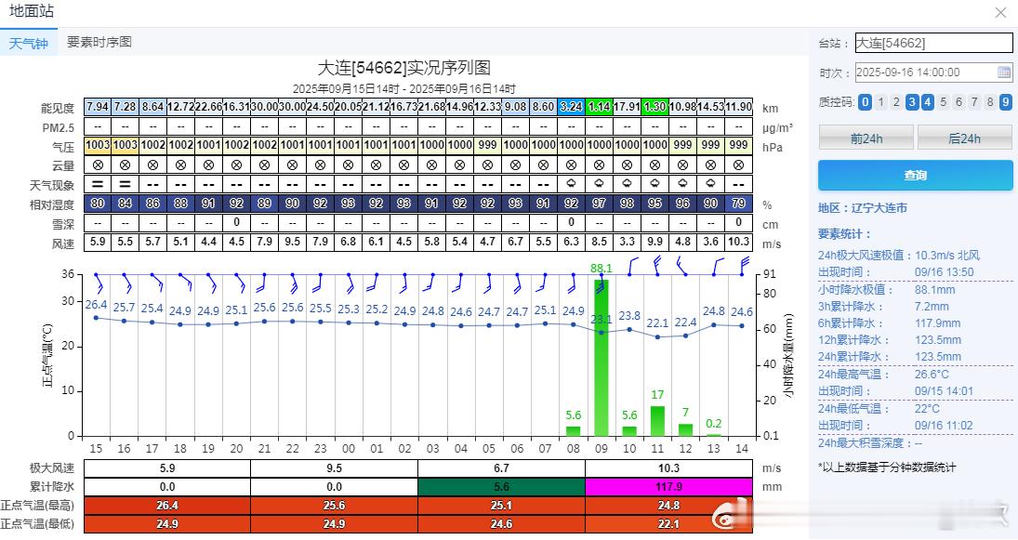Load the previous 24 hours with 前24h
Viewport: 1018px width, 540px height.
coord(866,138)
